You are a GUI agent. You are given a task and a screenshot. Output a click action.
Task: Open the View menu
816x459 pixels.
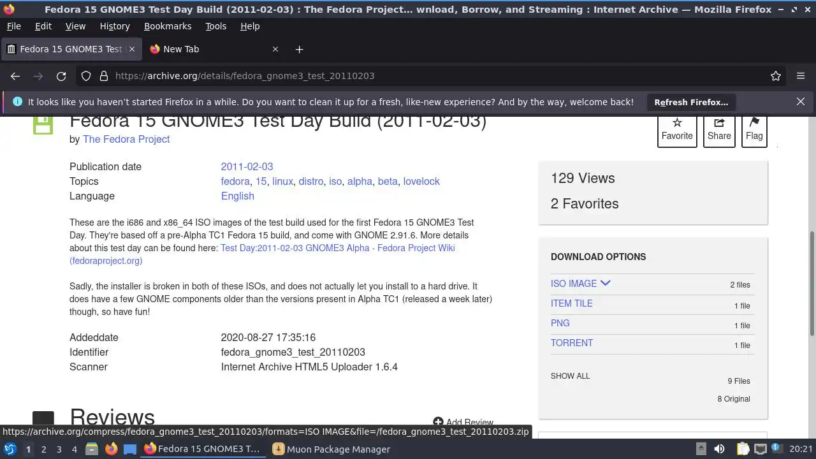pos(75,26)
